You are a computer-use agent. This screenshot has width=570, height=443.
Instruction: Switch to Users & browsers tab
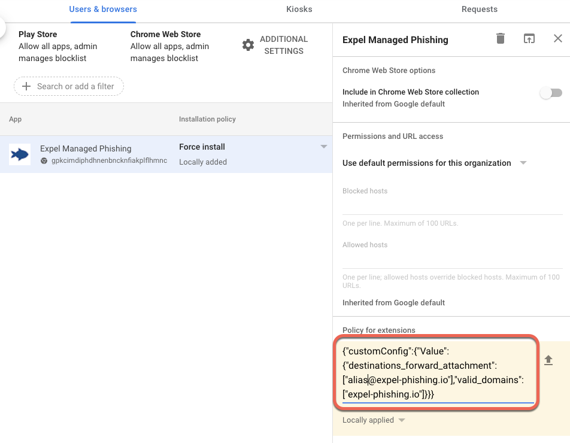click(x=103, y=10)
